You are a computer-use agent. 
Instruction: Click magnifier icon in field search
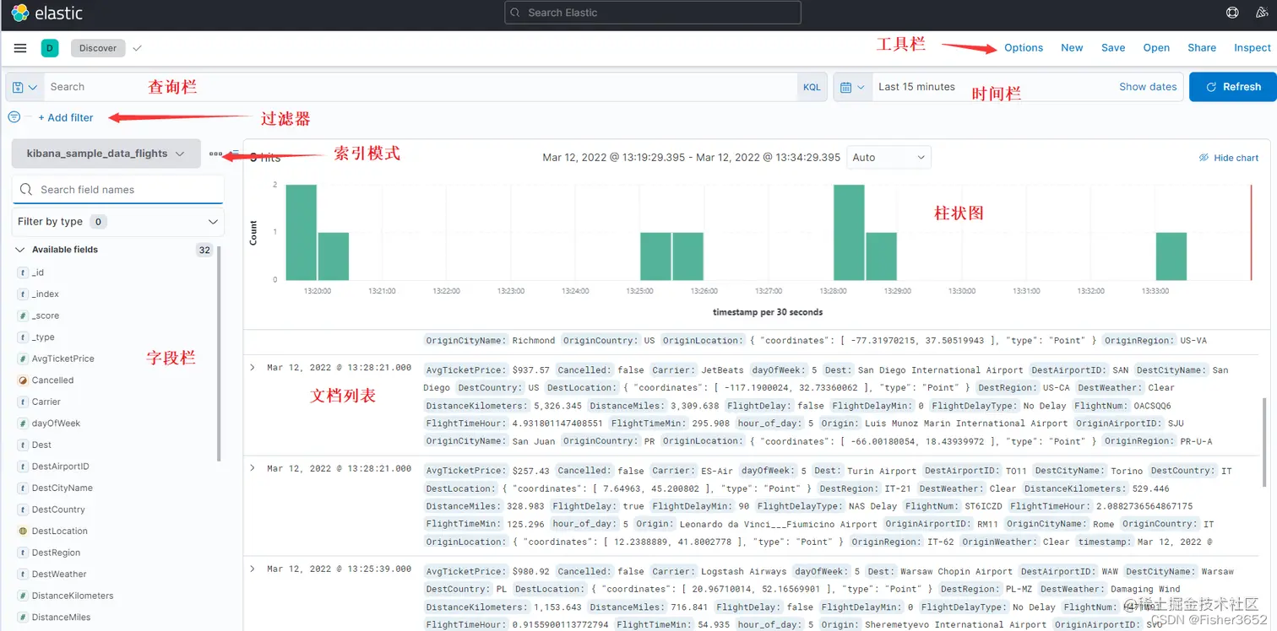point(26,190)
